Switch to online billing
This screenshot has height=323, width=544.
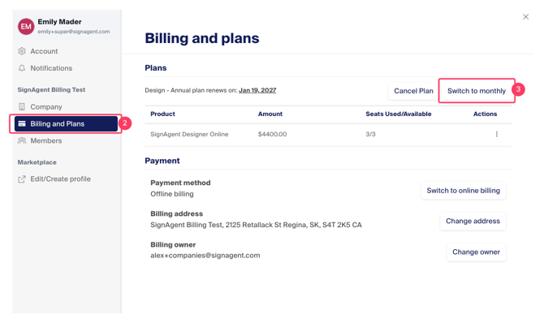point(463,191)
